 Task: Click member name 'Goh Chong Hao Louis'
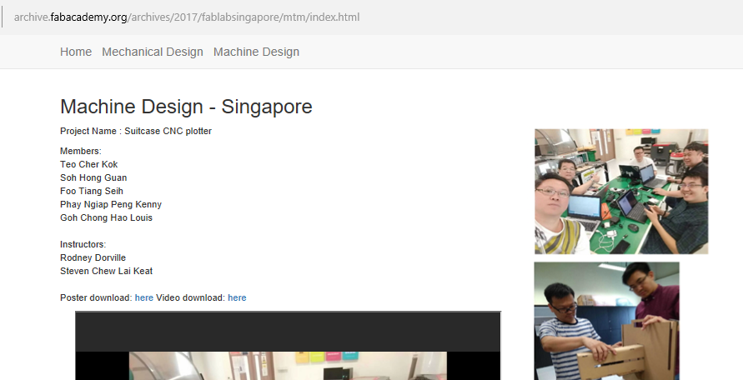106,217
